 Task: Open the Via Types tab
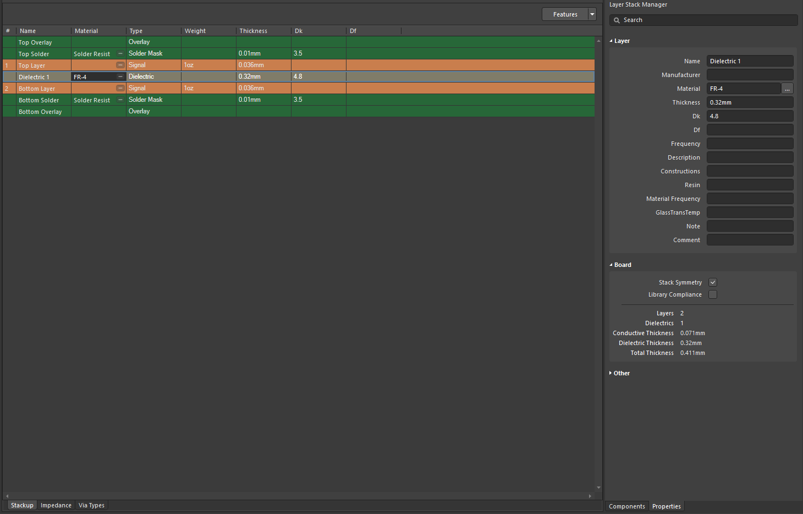[x=91, y=505]
